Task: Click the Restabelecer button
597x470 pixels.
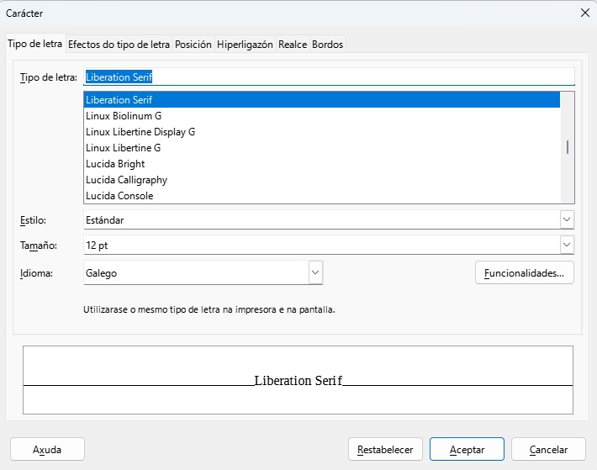Action: (x=385, y=450)
